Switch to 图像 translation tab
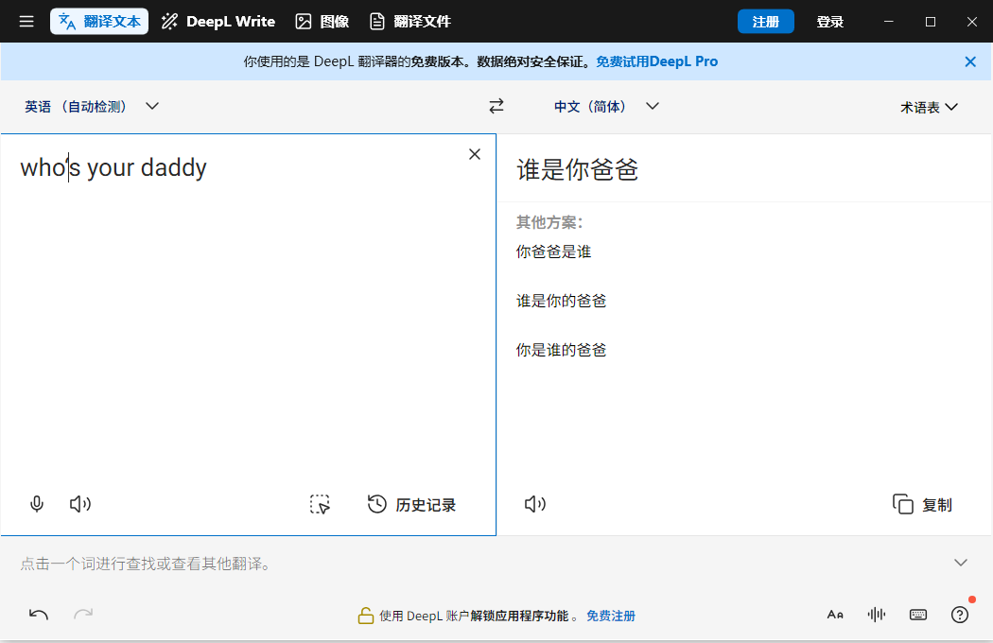The height and width of the screenshot is (643, 993). pyautogui.click(x=322, y=22)
